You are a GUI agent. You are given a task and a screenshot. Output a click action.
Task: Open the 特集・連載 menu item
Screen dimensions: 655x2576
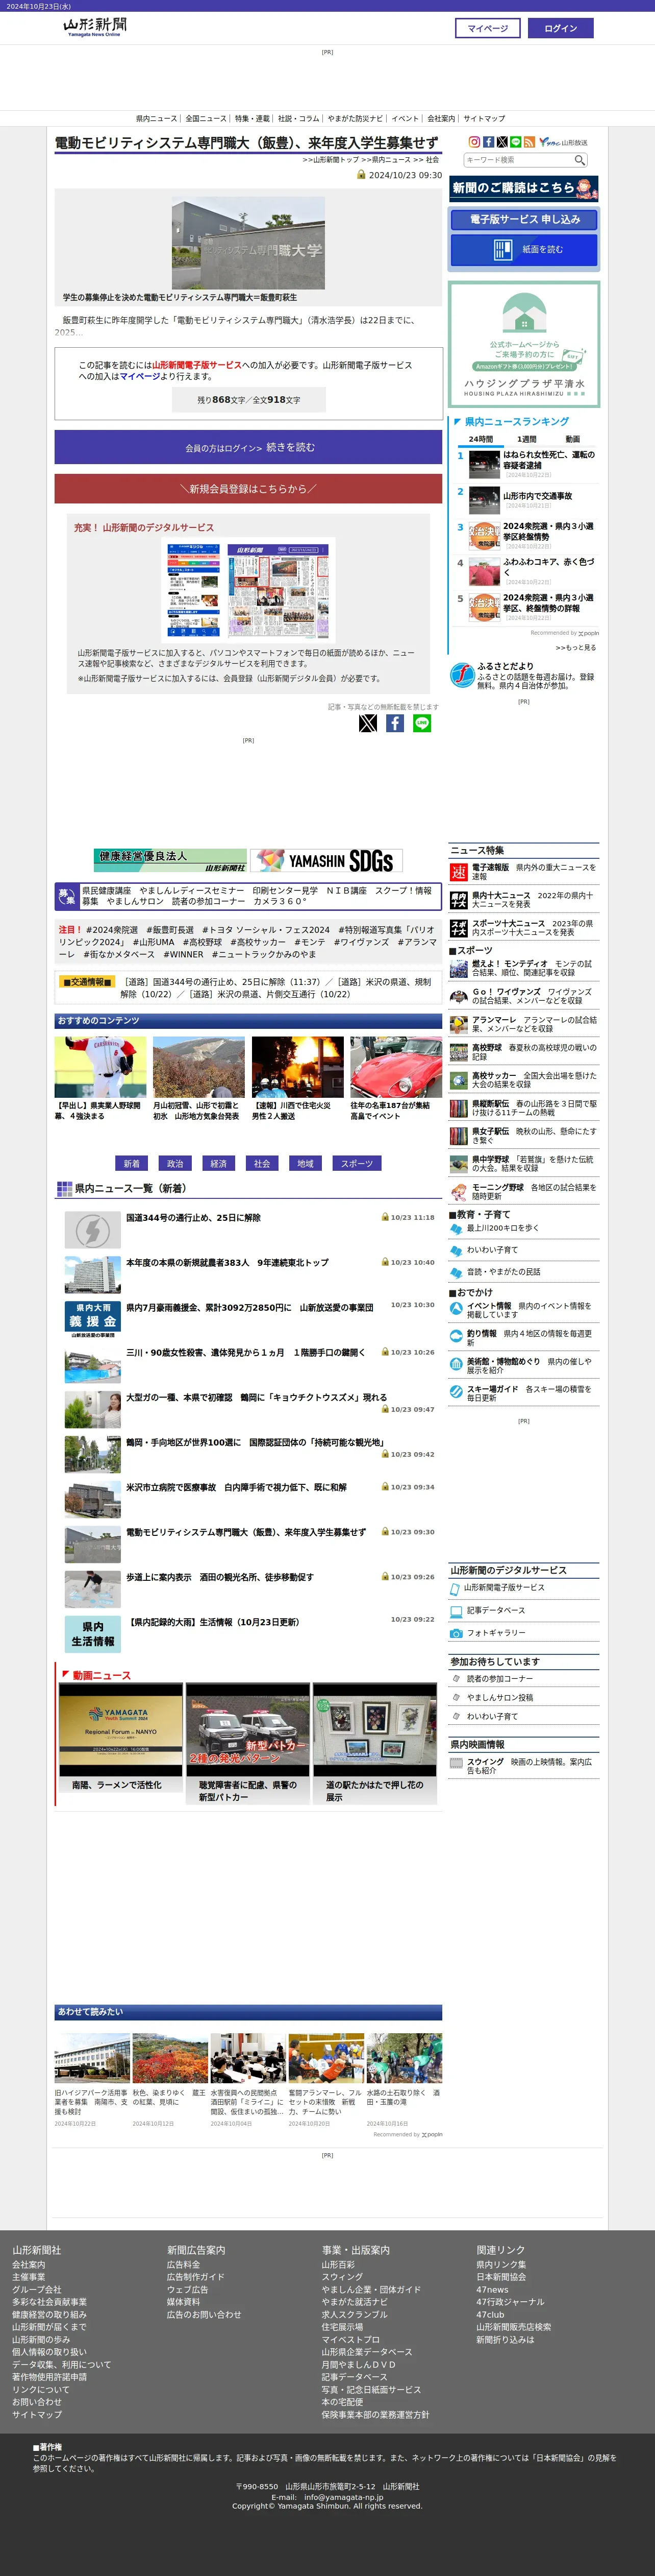click(x=251, y=118)
